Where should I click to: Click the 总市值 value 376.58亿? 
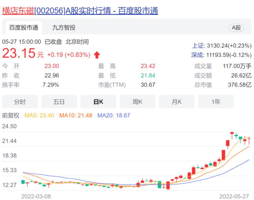tap(240, 85)
